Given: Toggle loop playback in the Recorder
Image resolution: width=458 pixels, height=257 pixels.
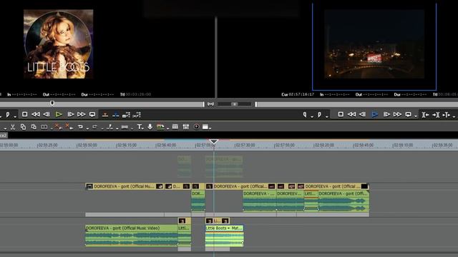Looking at the screenshot, I should click(409, 114).
